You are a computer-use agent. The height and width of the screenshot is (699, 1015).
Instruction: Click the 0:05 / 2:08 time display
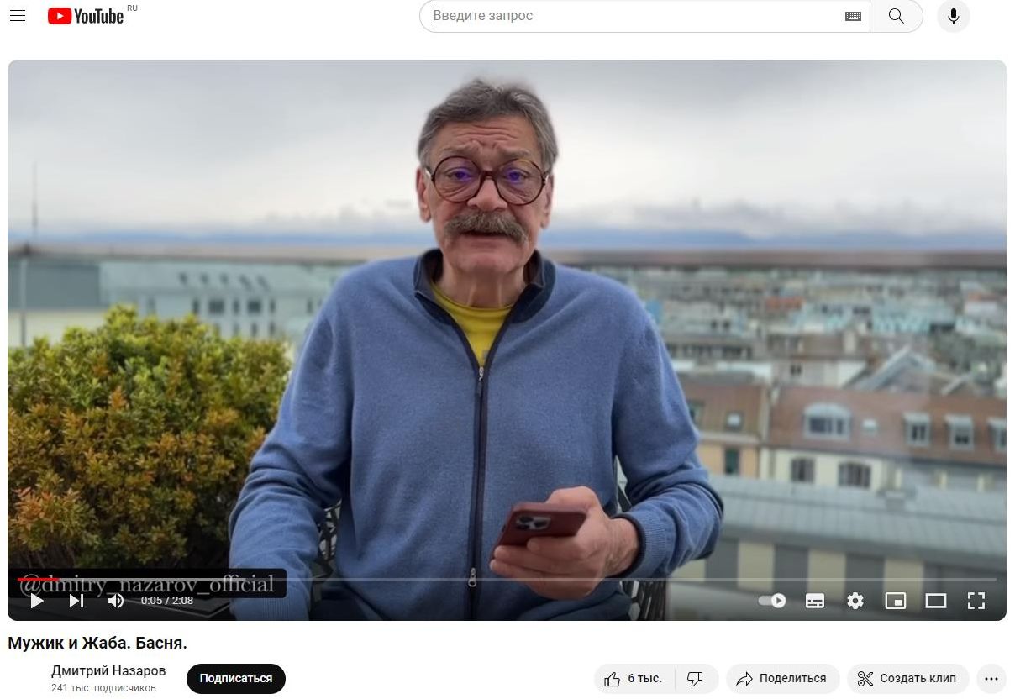[167, 601]
